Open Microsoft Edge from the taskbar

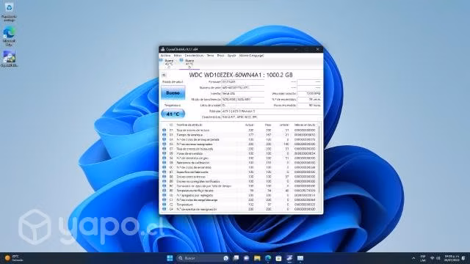coord(268,258)
